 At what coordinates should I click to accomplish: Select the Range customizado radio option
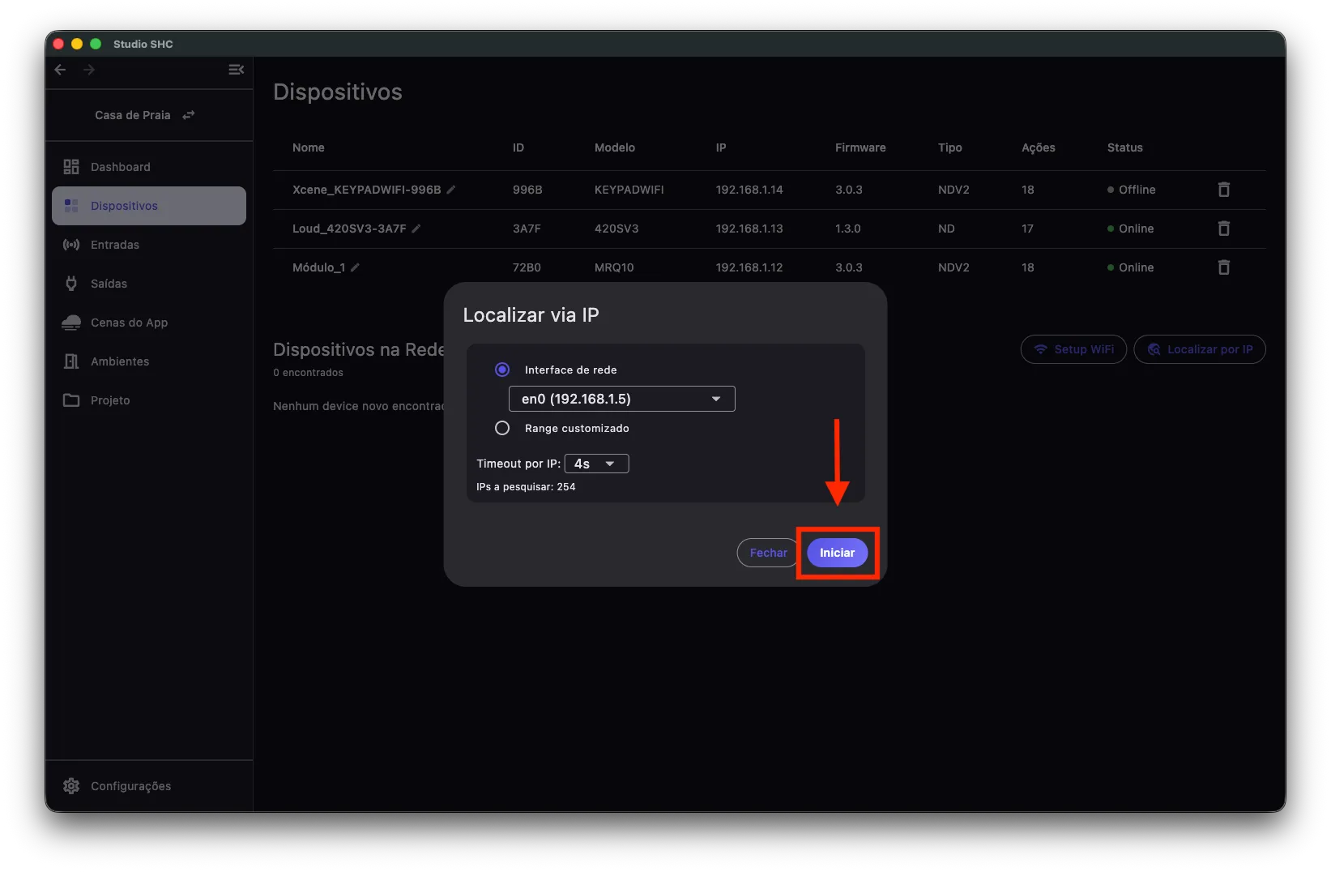pos(502,428)
